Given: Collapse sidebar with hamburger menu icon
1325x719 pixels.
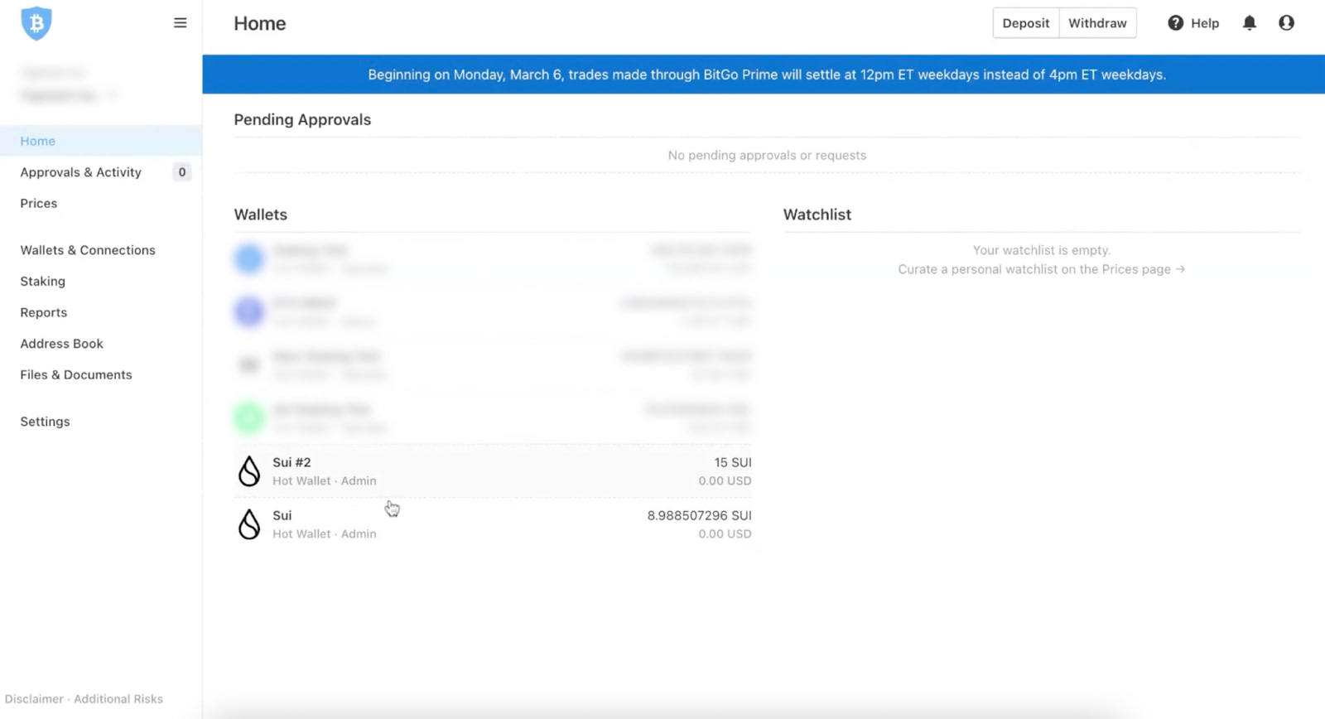Looking at the screenshot, I should coord(180,23).
